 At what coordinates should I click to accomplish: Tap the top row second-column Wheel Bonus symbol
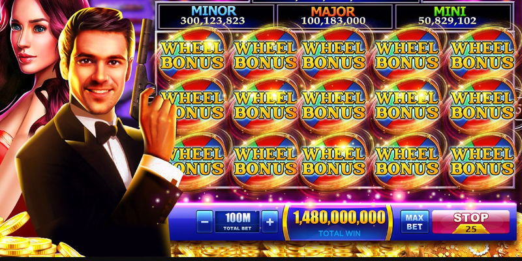[x=265, y=54]
